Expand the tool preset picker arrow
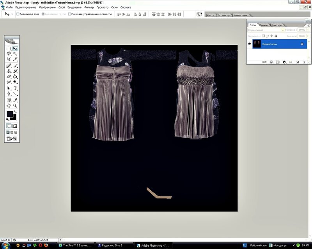The height and width of the screenshot is (249, 312). (12, 14)
